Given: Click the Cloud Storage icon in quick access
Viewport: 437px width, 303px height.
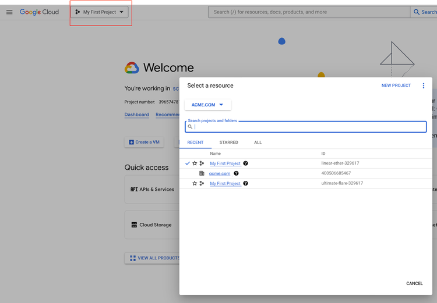Looking at the screenshot, I should [x=134, y=225].
